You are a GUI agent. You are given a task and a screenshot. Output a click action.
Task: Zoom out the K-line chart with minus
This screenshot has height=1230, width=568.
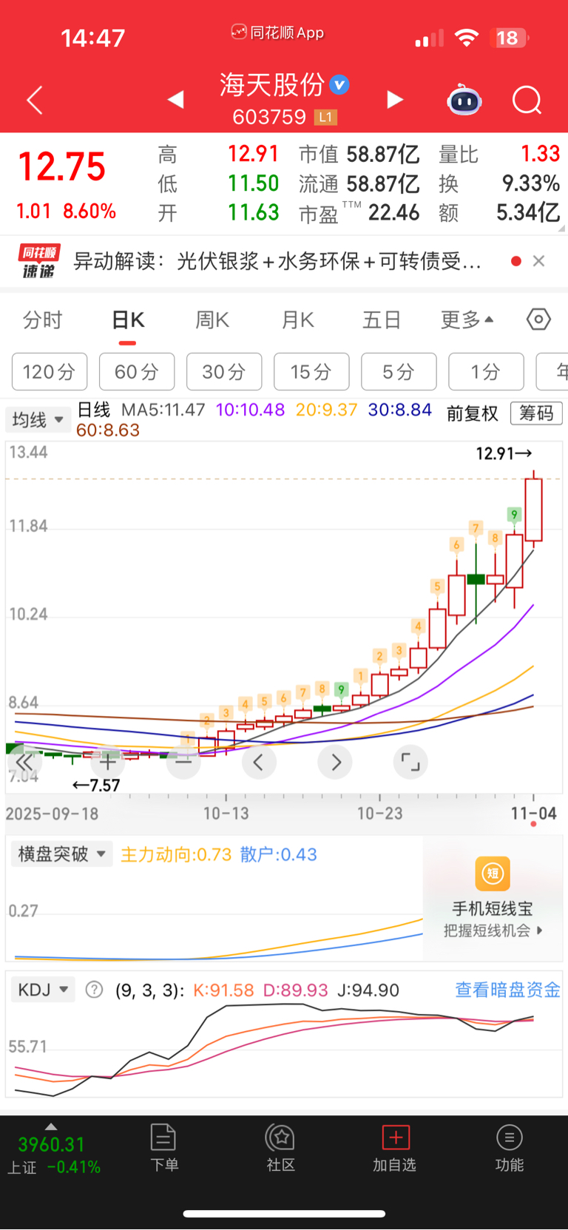coord(183,762)
